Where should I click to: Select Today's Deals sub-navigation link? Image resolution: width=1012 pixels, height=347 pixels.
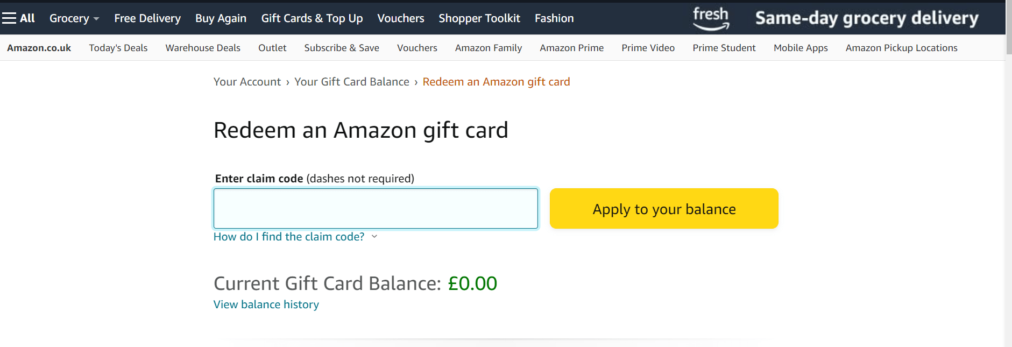pos(118,48)
